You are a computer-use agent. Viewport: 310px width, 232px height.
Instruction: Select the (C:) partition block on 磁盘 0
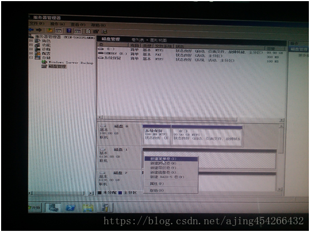tap(207, 136)
